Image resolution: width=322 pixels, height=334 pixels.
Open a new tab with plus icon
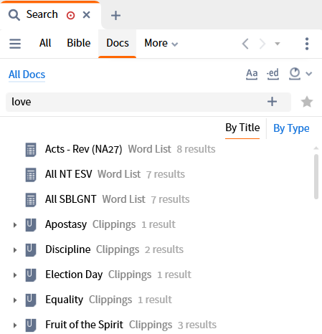(x=115, y=16)
